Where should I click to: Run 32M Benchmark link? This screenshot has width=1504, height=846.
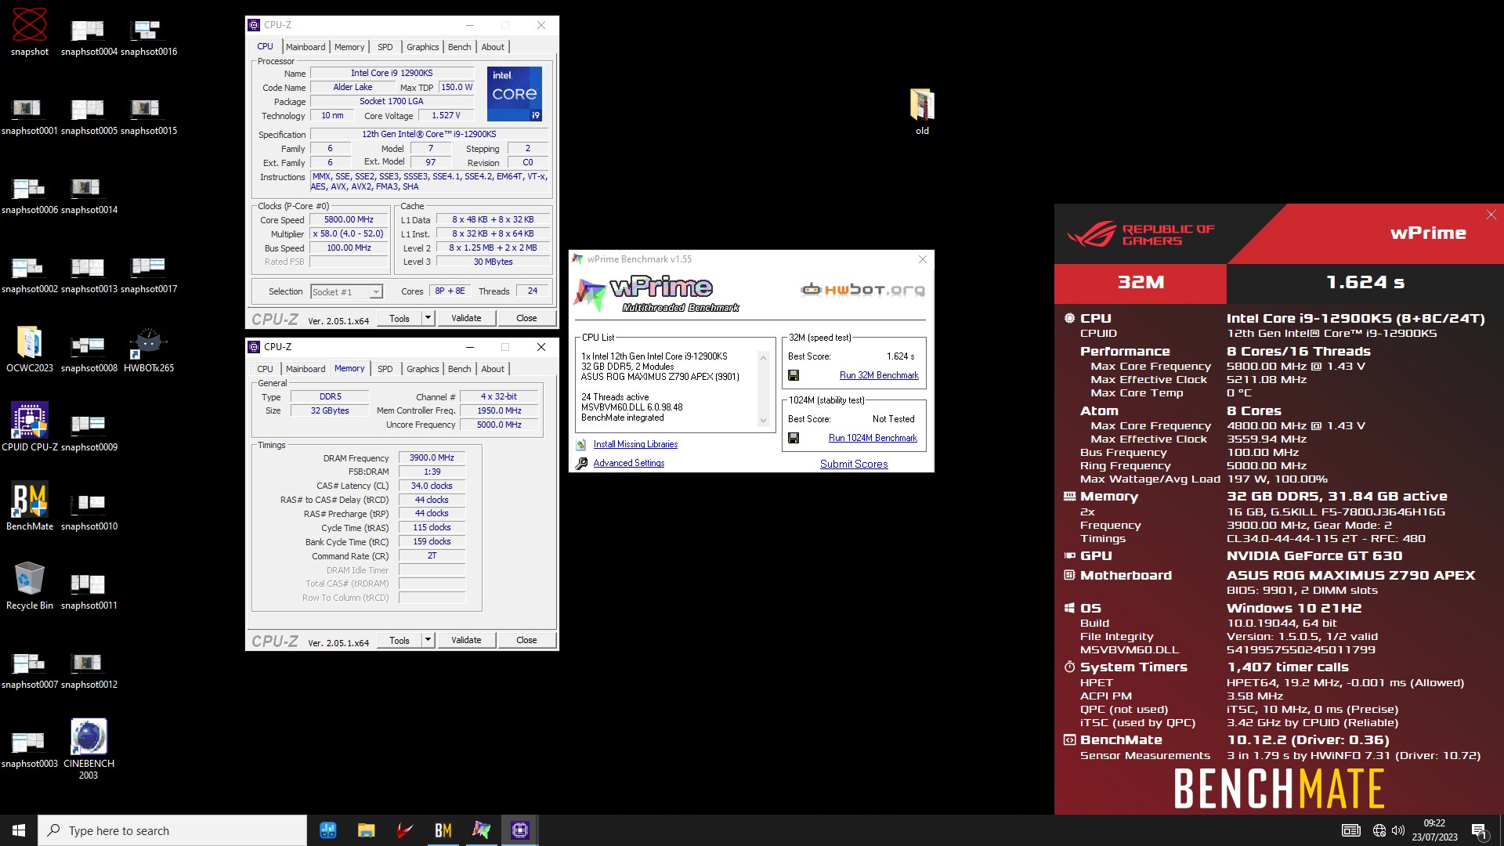pyautogui.click(x=879, y=375)
